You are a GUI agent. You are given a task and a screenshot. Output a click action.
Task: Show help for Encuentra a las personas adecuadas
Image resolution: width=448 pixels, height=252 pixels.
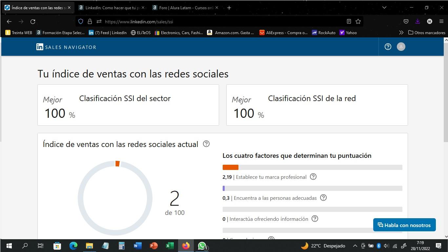pos(323,198)
